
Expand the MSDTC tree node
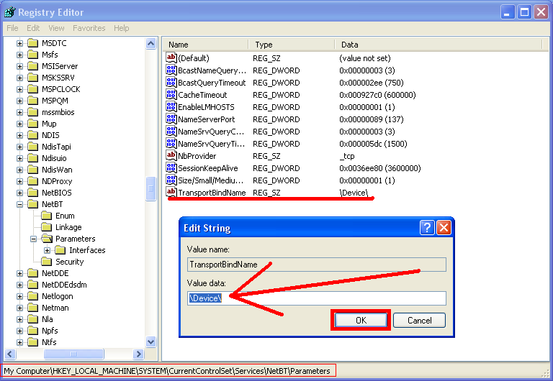(x=19, y=43)
